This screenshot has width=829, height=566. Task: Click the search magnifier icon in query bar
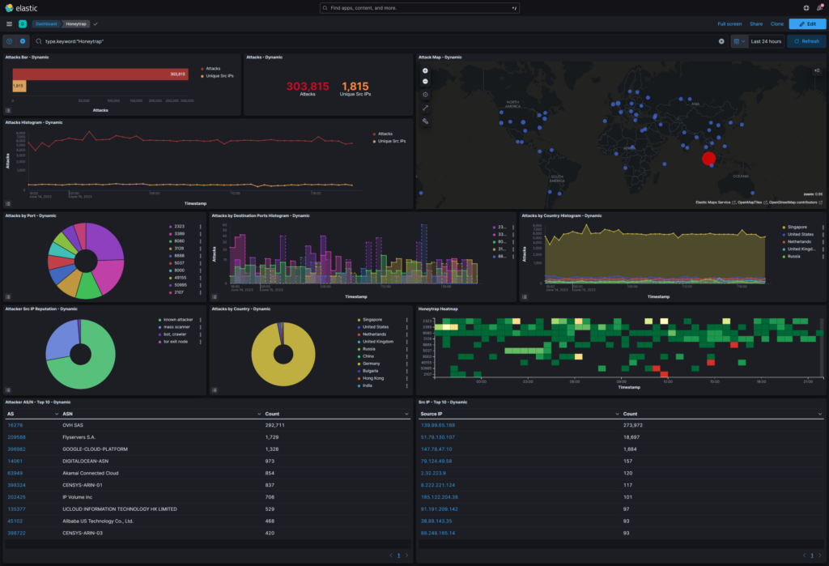(39, 41)
